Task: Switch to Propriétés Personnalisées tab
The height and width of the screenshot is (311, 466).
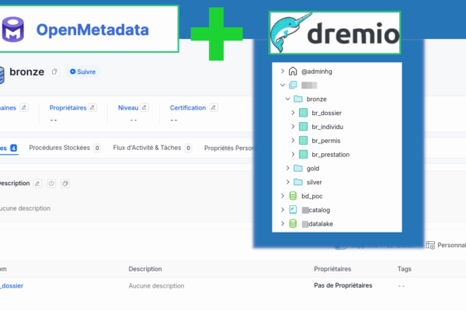Action: tap(229, 148)
